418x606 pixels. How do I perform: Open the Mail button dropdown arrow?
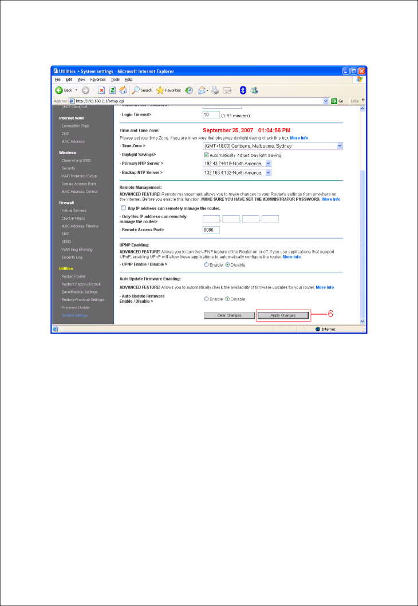coord(208,90)
